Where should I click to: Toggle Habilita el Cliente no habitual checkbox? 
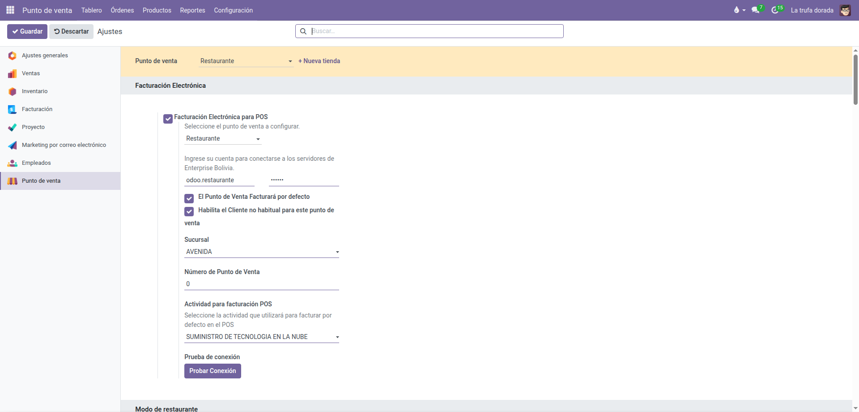[x=189, y=211]
